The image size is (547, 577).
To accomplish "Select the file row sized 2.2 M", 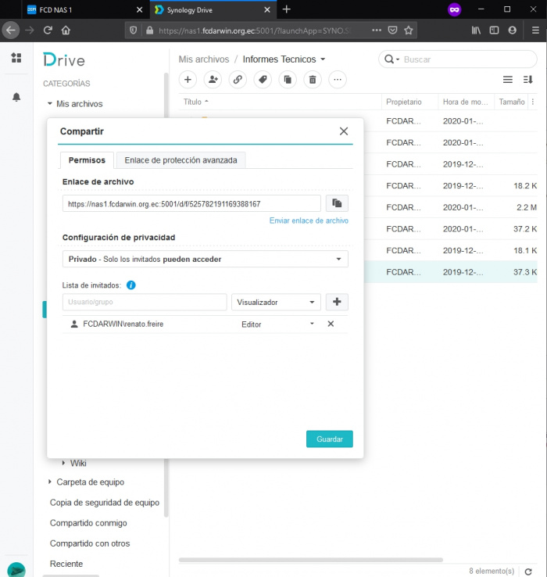I will (x=451, y=207).
